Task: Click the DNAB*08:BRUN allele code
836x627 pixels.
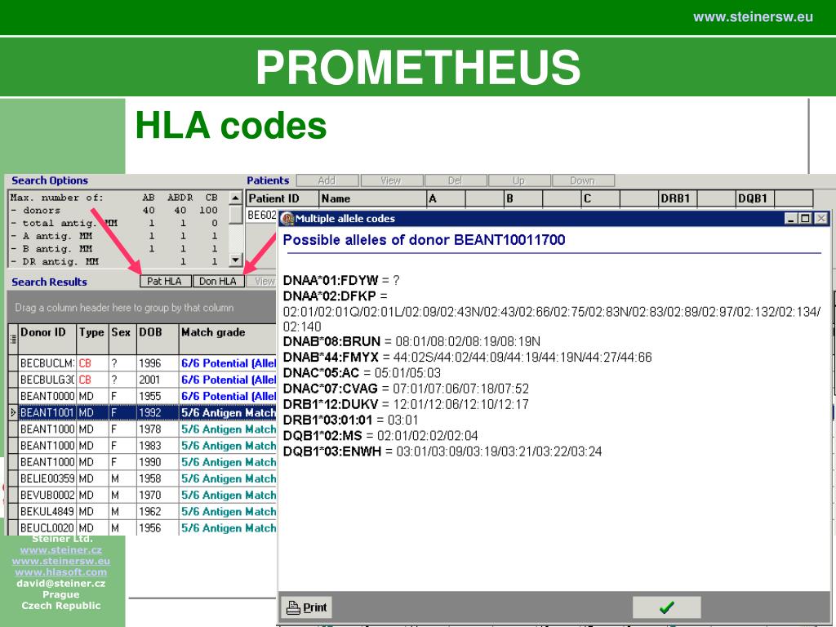Action: [x=331, y=341]
